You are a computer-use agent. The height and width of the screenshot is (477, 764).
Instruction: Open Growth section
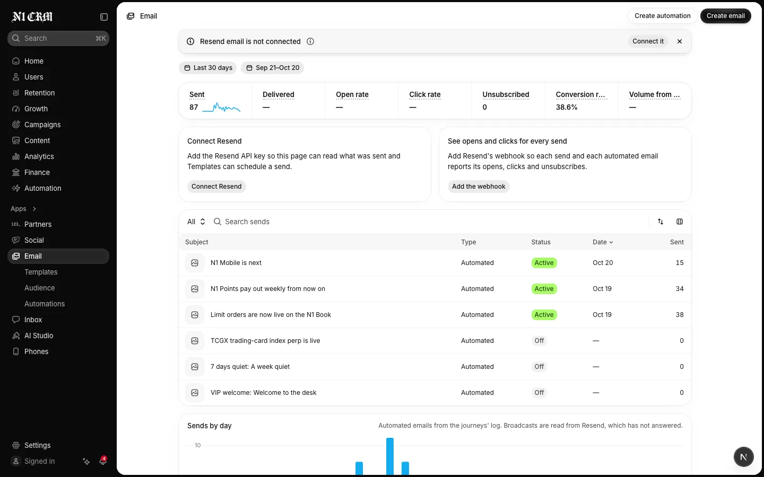click(x=58, y=109)
